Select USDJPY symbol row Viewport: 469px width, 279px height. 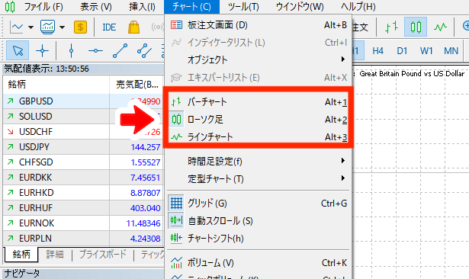point(83,147)
